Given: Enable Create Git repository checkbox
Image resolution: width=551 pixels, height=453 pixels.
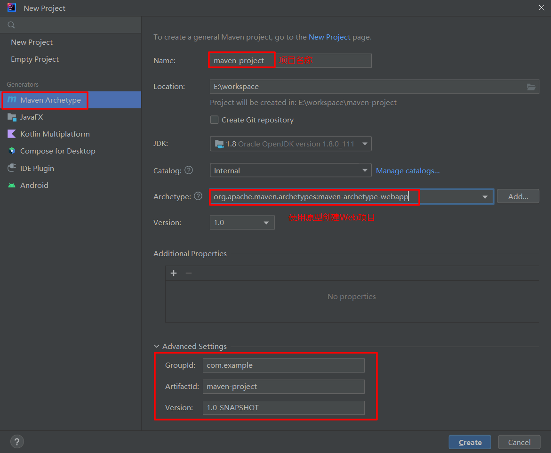Looking at the screenshot, I should tap(214, 120).
